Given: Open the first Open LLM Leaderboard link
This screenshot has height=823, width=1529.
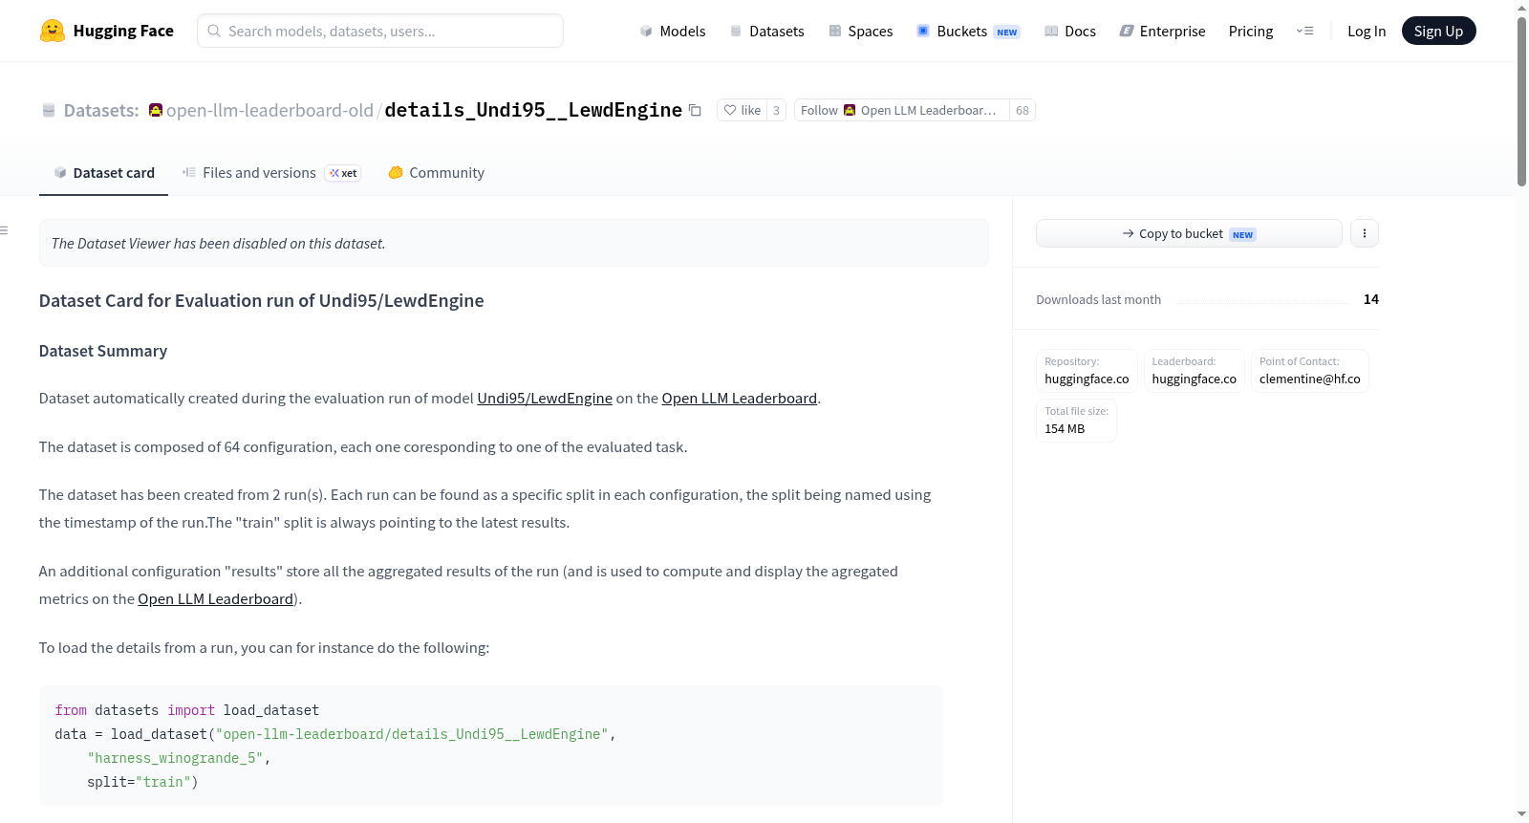Looking at the screenshot, I should click(x=740, y=399).
